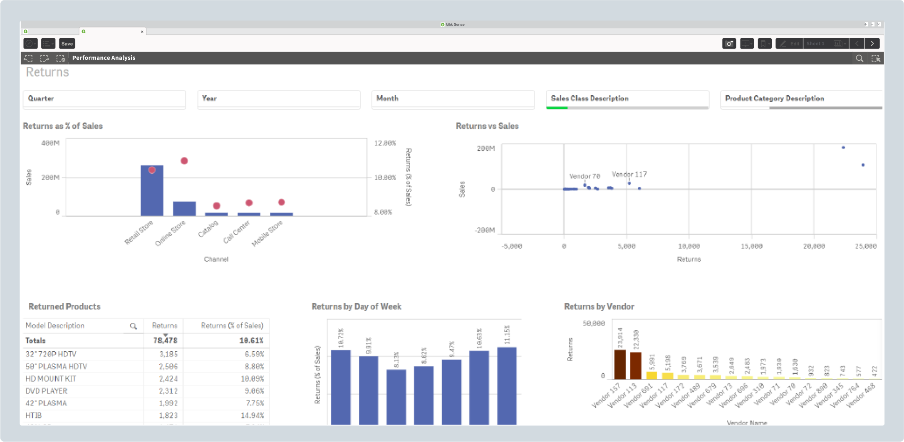The image size is (904, 442).
Task: Select the 50" PLASMA HDTV row
Action: tap(146, 367)
